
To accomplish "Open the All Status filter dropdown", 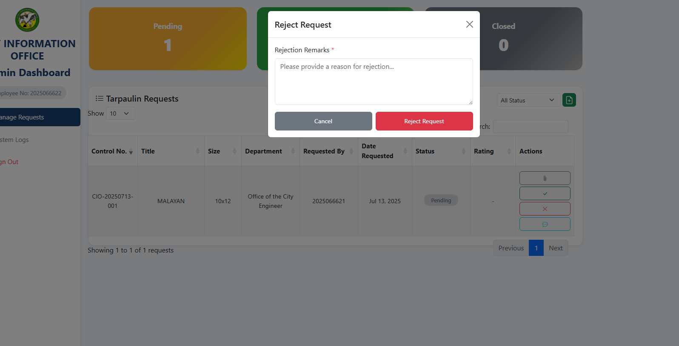I will 528,100.
